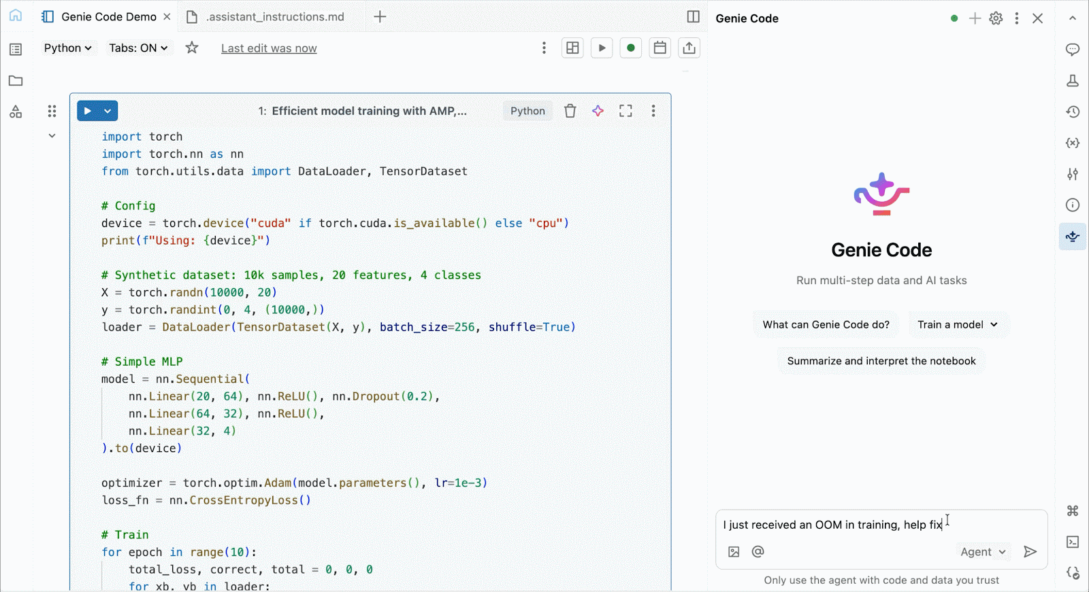Toggle the Tabs: ON setting
Viewport: 1089px width, 592px height.
tap(138, 48)
